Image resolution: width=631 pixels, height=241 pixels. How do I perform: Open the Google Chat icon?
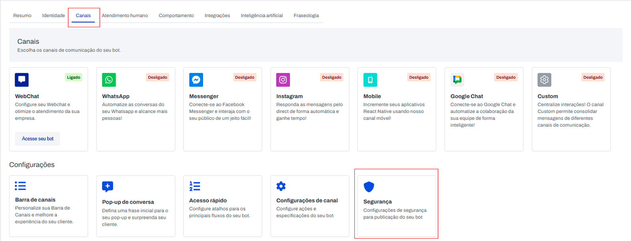click(x=457, y=80)
